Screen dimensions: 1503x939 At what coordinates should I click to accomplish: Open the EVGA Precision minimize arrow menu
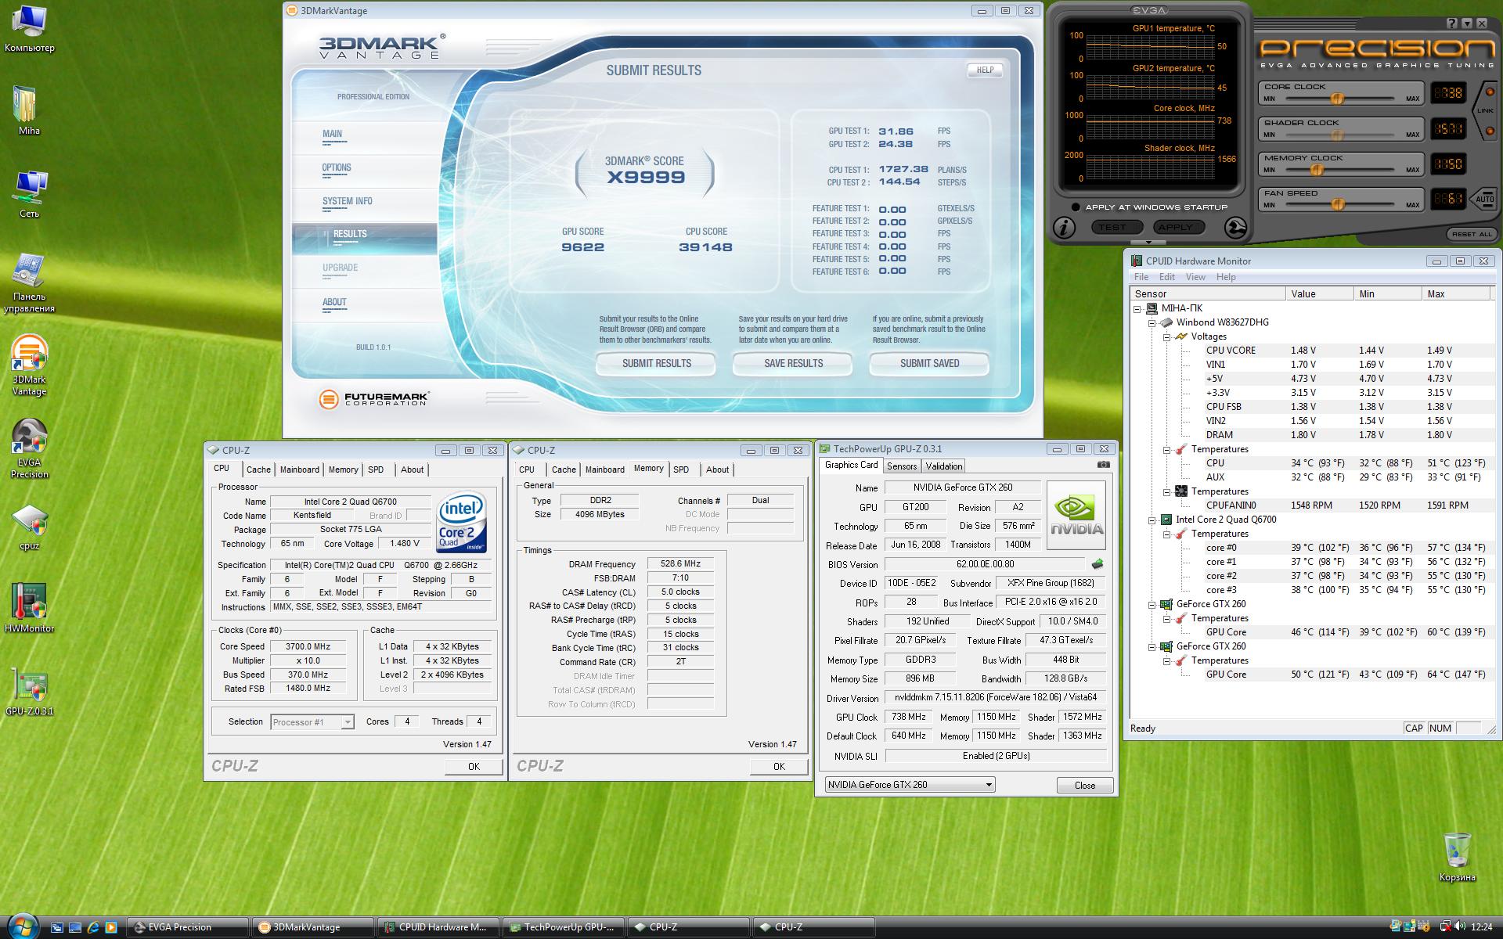(x=1467, y=24)
